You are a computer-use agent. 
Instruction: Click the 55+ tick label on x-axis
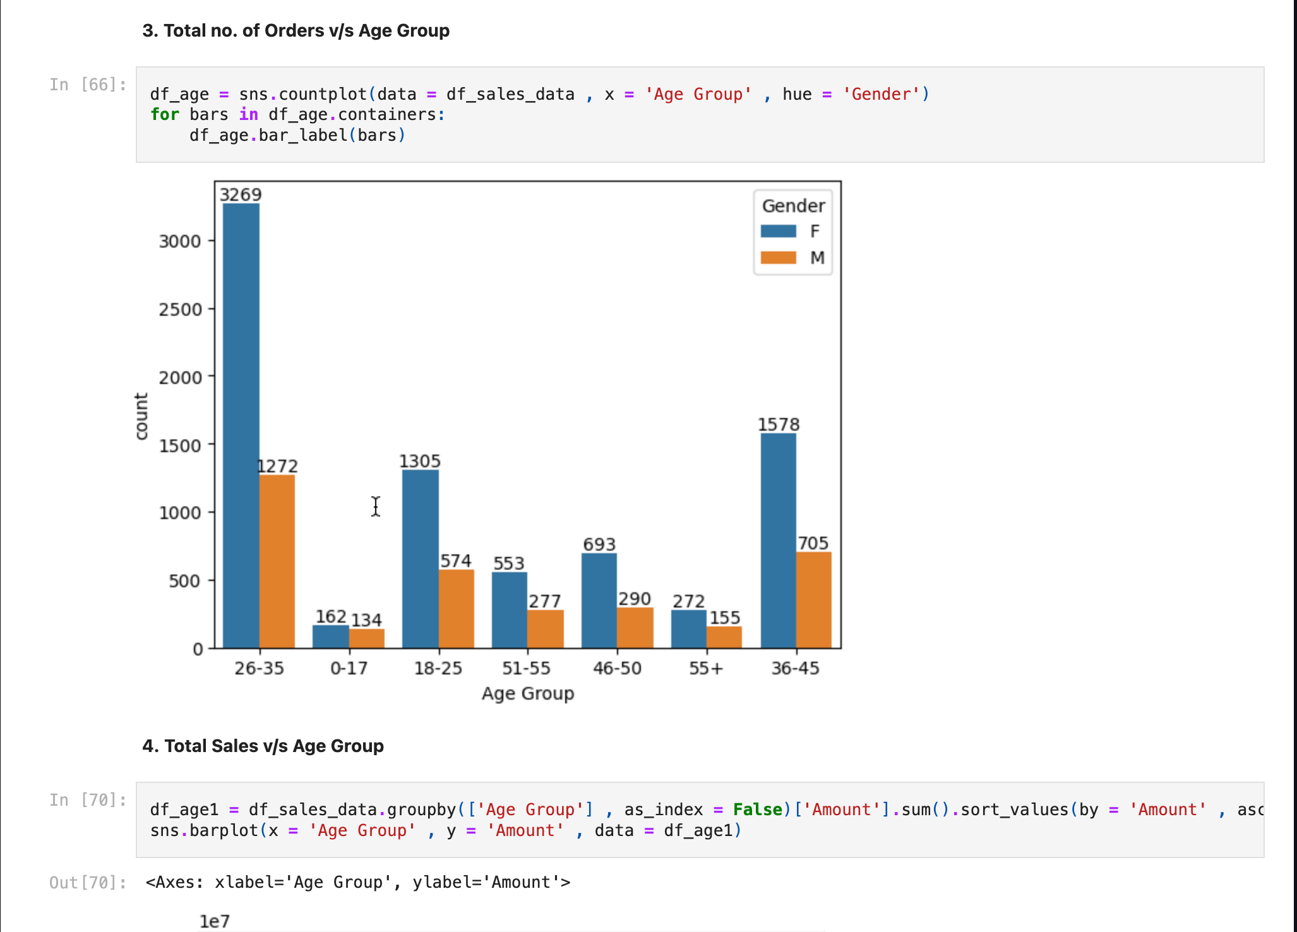(705, 668)
